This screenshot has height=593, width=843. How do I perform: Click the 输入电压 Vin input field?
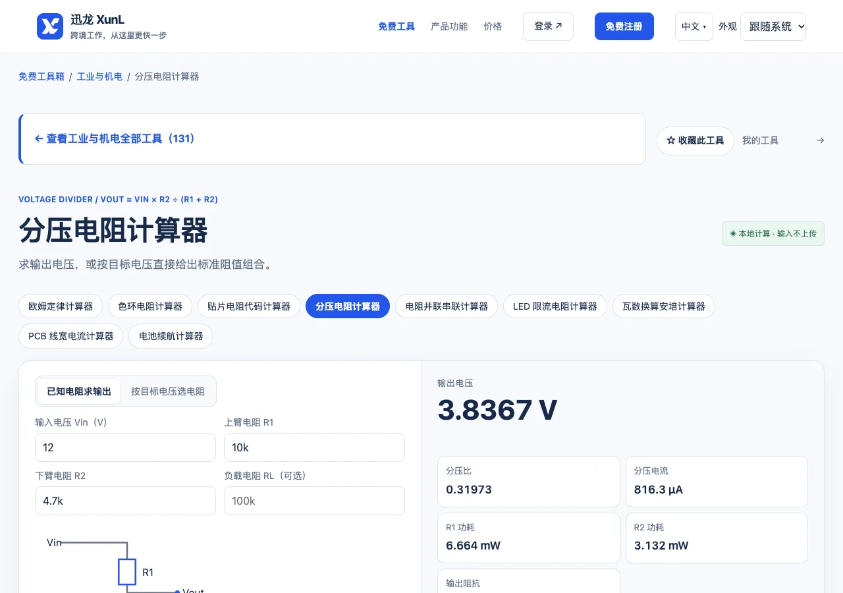[125, 447]
